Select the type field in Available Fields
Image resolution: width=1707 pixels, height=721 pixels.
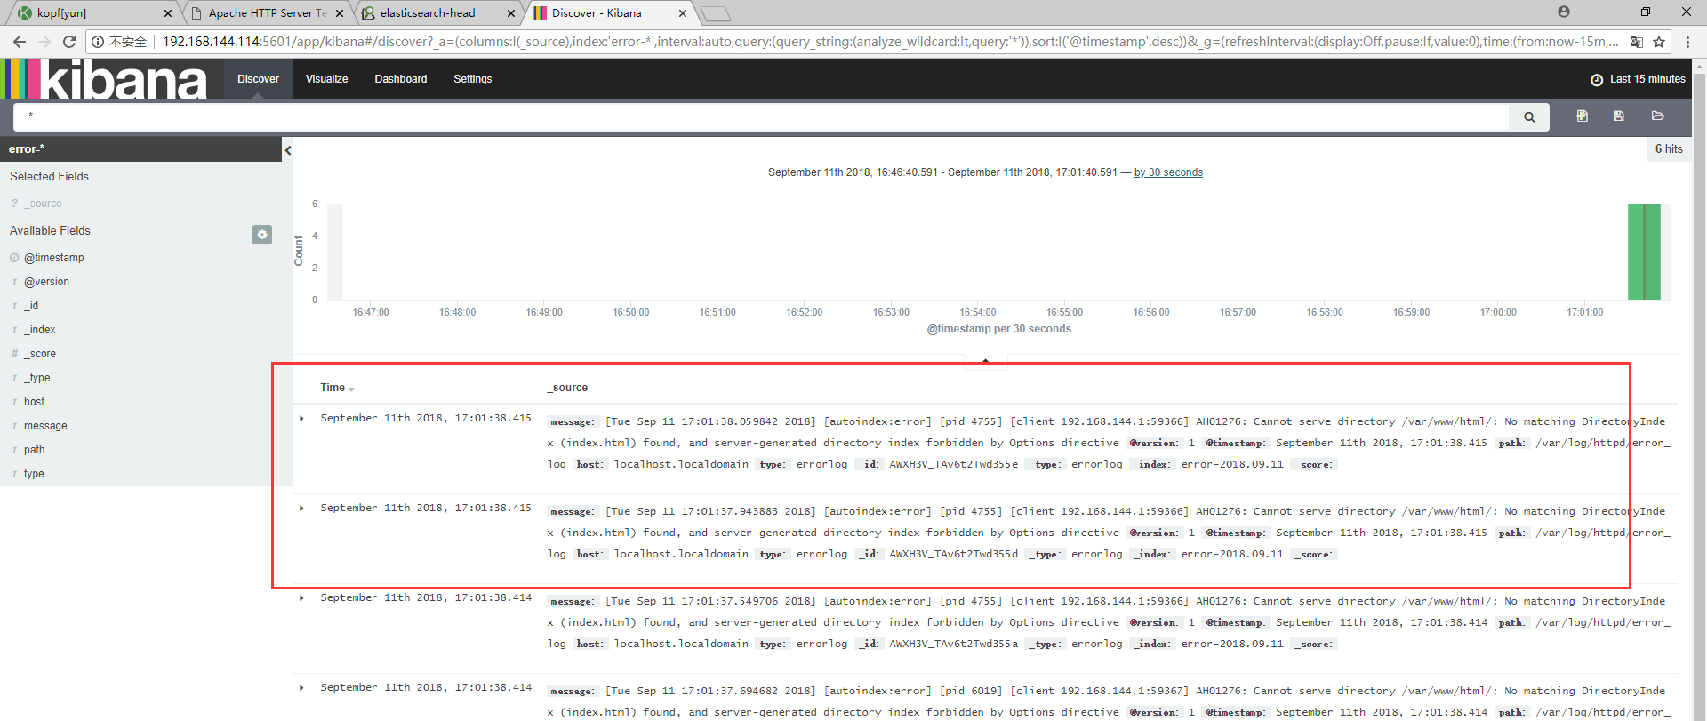pos(34,474)
